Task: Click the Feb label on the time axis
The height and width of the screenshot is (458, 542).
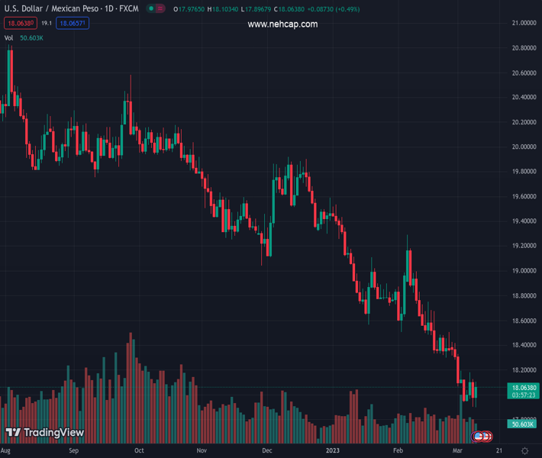Action: [398, 450]
